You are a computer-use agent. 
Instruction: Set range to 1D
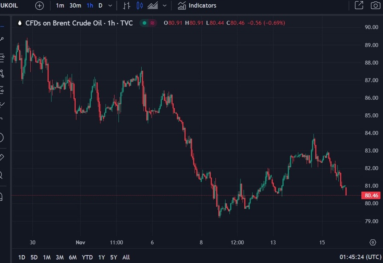[22, 257]
